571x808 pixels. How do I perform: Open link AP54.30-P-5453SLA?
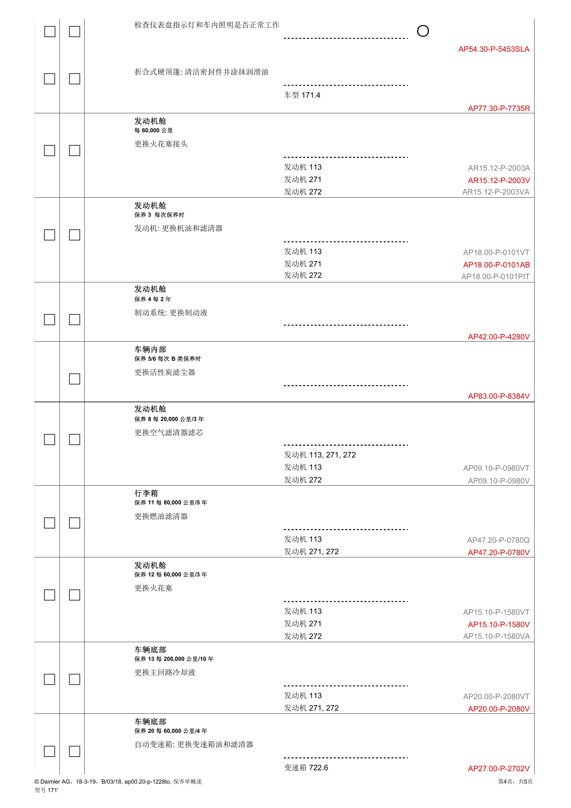click(494, 49)
